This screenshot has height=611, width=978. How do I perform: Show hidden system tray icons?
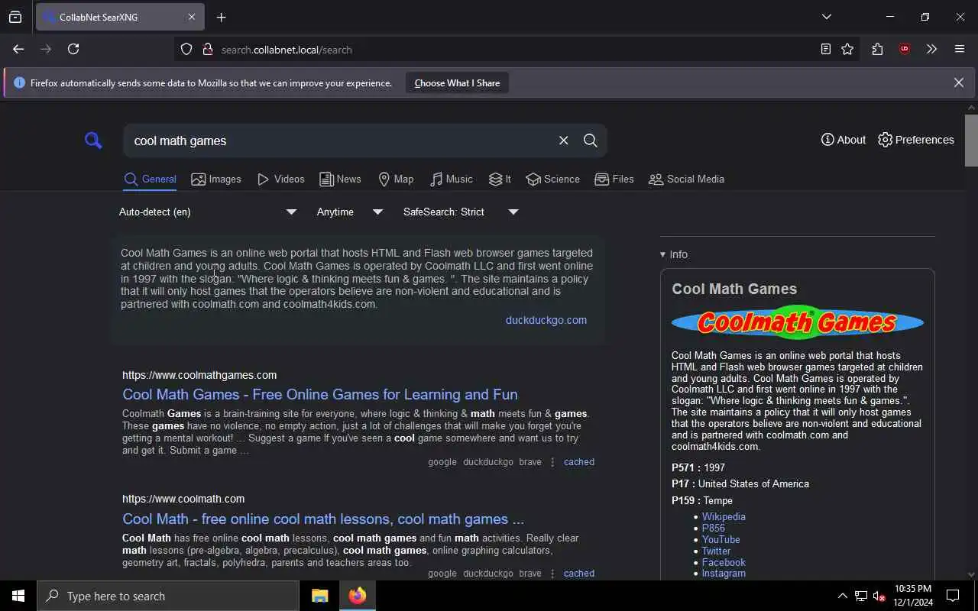point(842,596)
